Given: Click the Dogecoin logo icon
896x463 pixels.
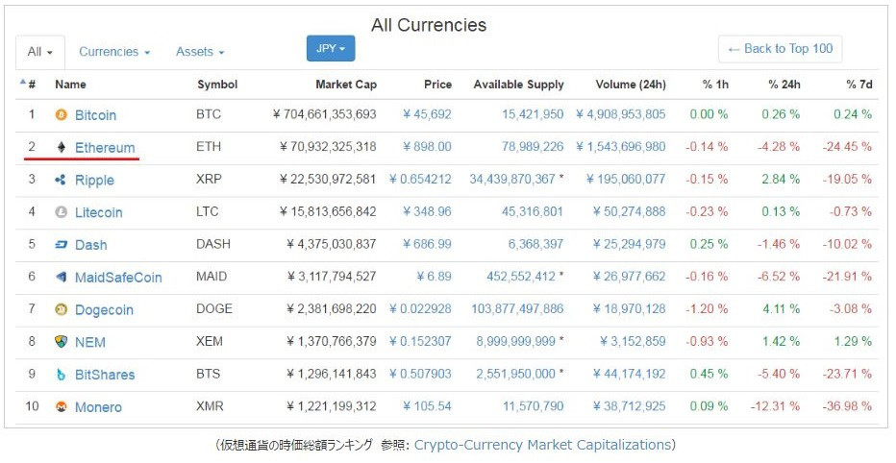Looking at the screenshot, I should click(x=62, y=310).
